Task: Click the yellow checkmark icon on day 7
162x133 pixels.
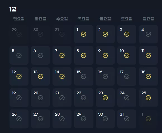Action: tap(62, 55)
